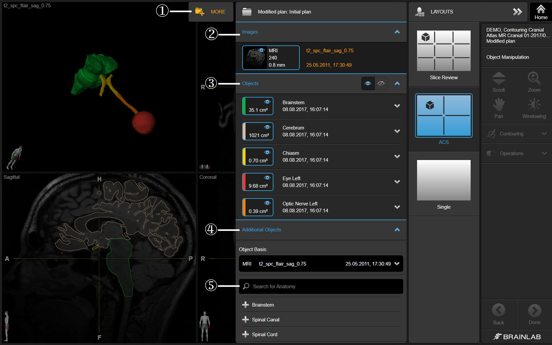
Task: Click the Modified plan: Initial plan title
Action: 285,12
